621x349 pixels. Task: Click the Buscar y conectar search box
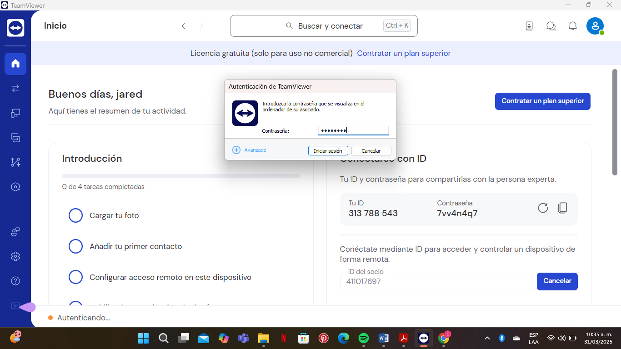click(x=324, y=26)
